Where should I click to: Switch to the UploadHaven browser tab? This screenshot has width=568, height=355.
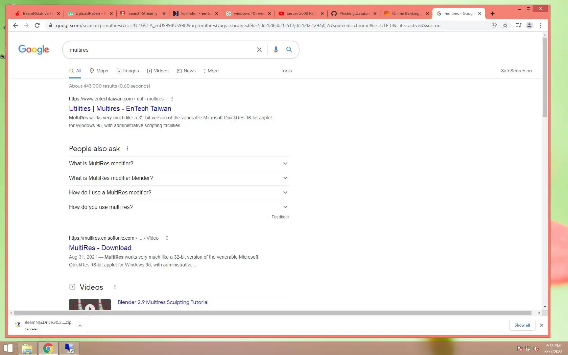pos(90,14)
